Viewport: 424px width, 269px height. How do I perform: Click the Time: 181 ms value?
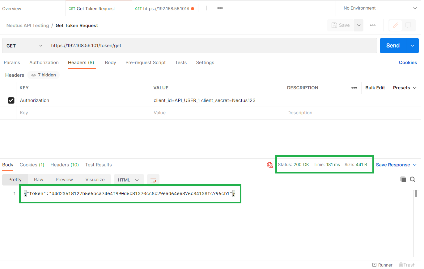tap(327, 165)
